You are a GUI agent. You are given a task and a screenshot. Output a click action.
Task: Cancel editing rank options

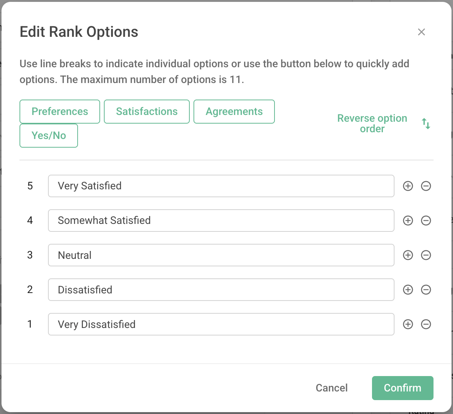point(331,388)
